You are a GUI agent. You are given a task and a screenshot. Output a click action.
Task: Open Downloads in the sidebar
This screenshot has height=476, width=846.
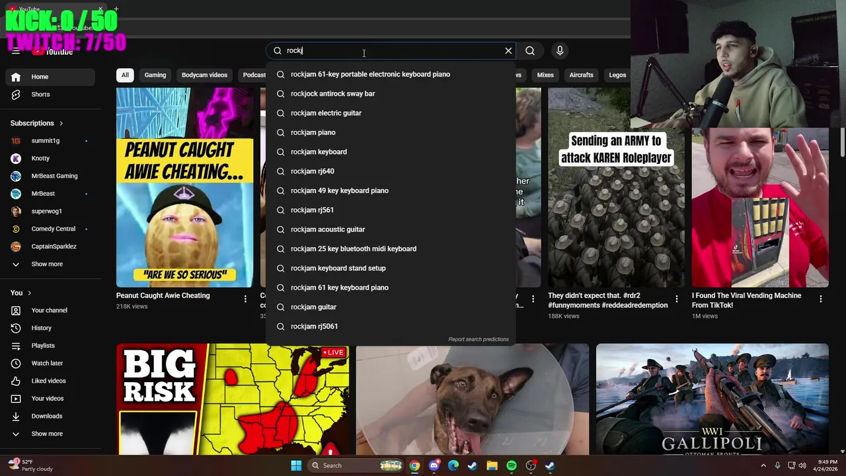[50, 416]
